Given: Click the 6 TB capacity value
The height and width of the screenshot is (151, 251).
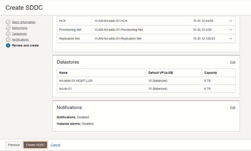Looking at the screenshot, I should pos(207,89).
